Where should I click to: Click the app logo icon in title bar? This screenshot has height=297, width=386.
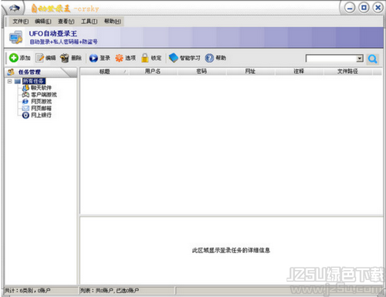(15, 8)
